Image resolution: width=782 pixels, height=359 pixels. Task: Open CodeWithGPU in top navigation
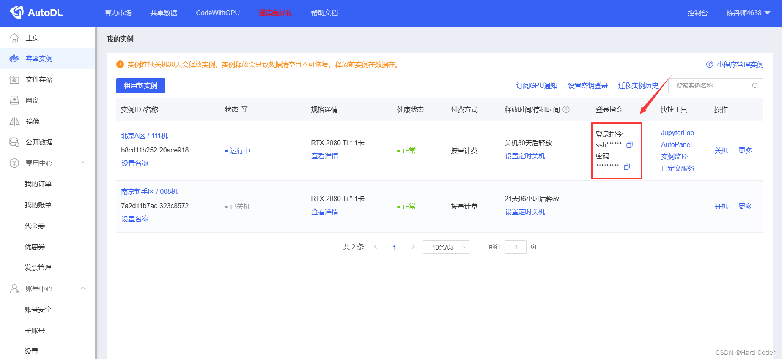(x=218, y=13)
